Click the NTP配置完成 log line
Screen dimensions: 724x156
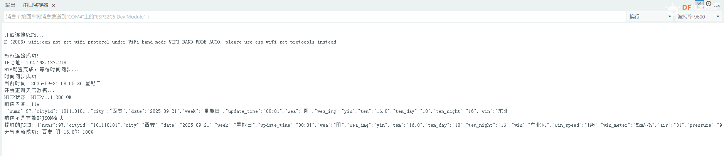(x=42, y=70)
